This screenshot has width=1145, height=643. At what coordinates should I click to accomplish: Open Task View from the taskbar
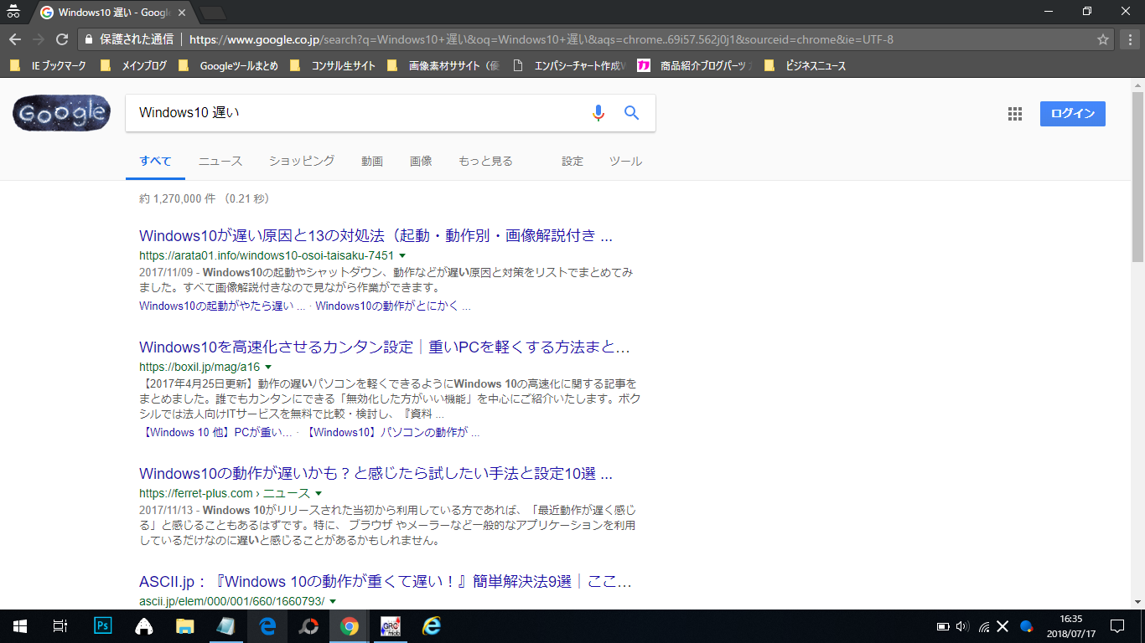click(59, 625)
